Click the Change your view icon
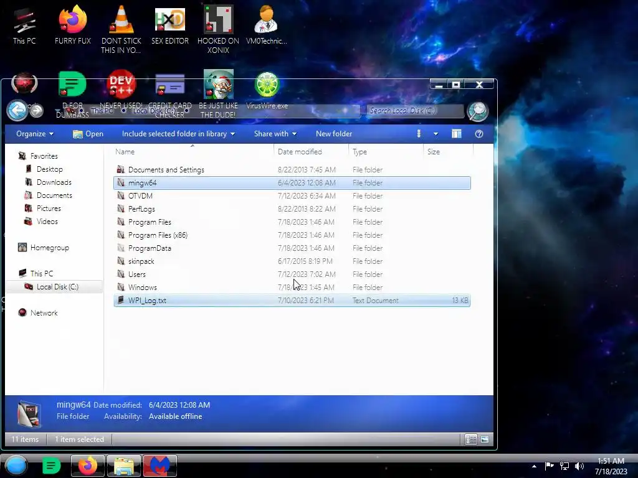Screen dimensions: 638x478 [419, 134]
